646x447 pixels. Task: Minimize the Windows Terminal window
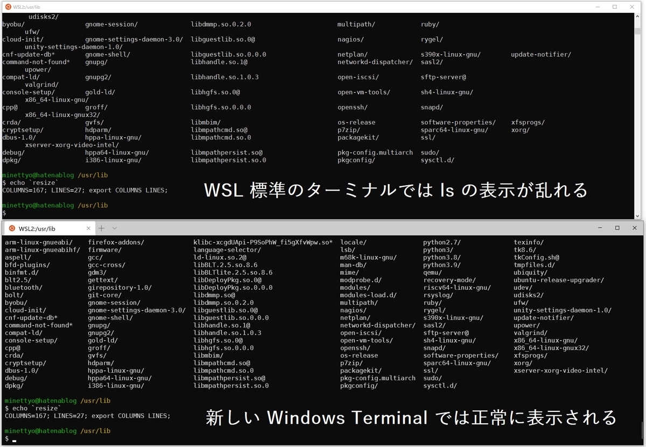click(x=600, y=228)
